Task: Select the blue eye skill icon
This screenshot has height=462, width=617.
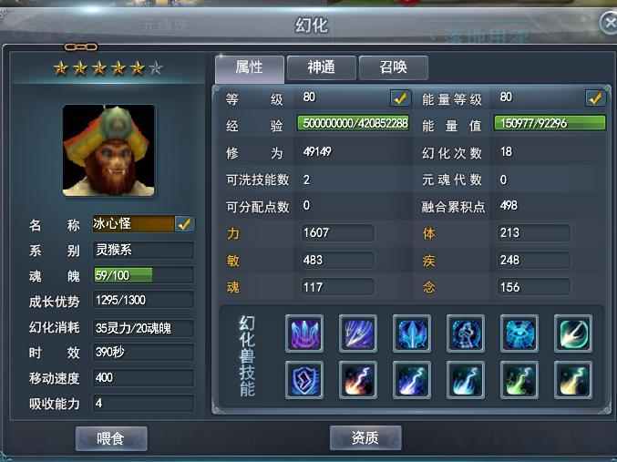Action: pos(519,333)
